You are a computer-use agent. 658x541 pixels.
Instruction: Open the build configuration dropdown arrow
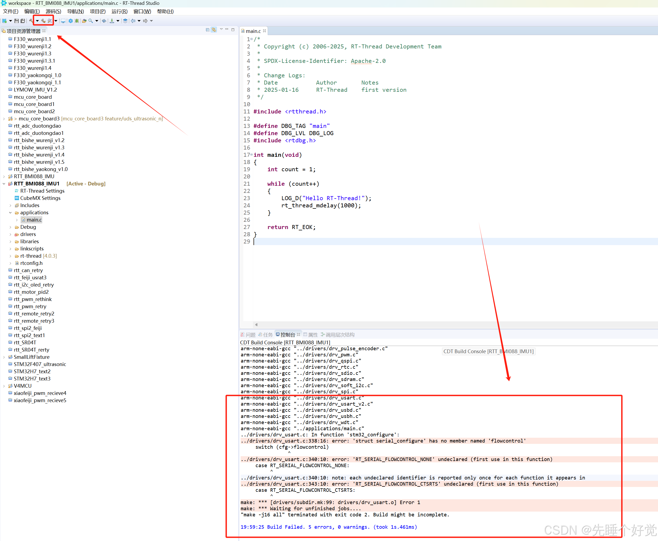(37, 21)
